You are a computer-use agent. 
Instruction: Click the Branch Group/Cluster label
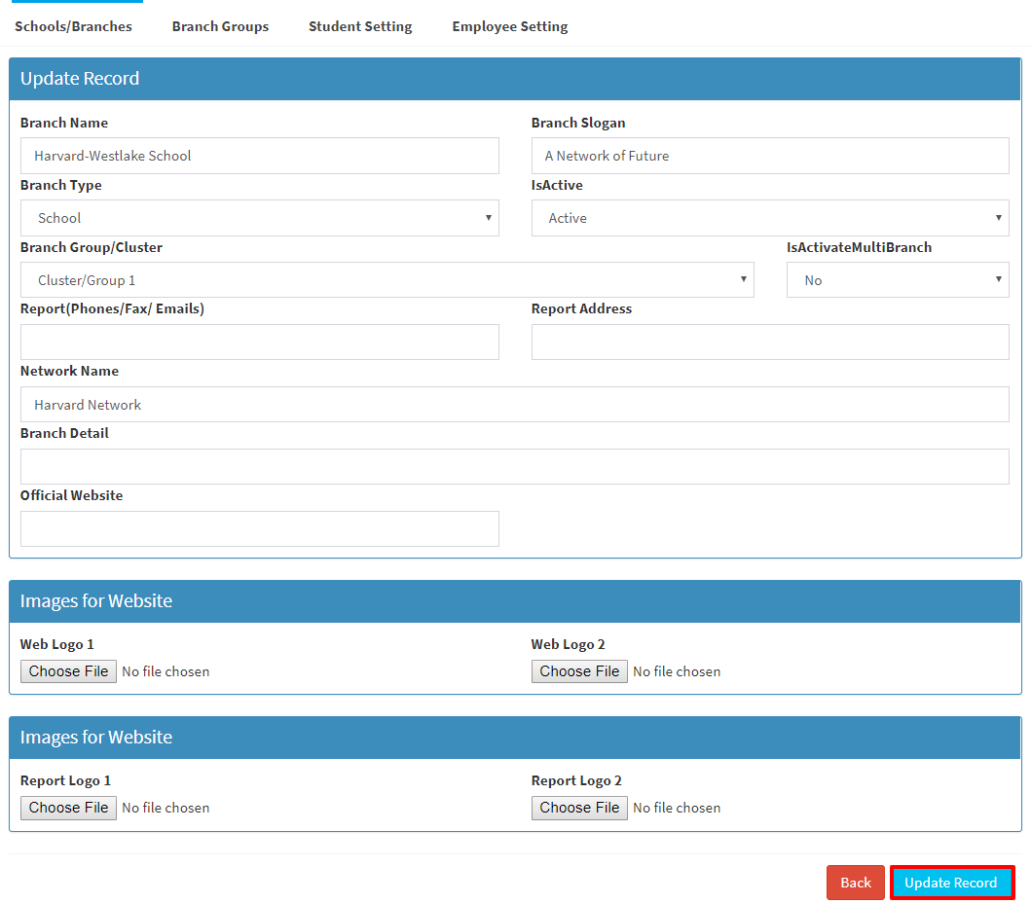point(92,247)
